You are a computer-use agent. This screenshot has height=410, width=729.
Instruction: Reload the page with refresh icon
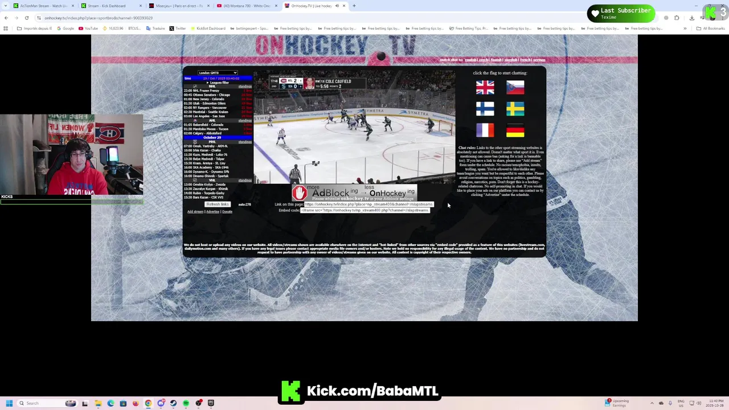point(26,18)
